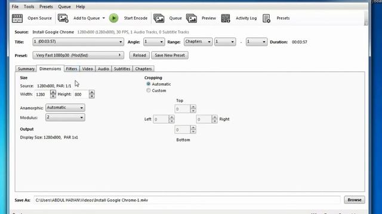Click the Right crop value field

click(x=204, y=119)
